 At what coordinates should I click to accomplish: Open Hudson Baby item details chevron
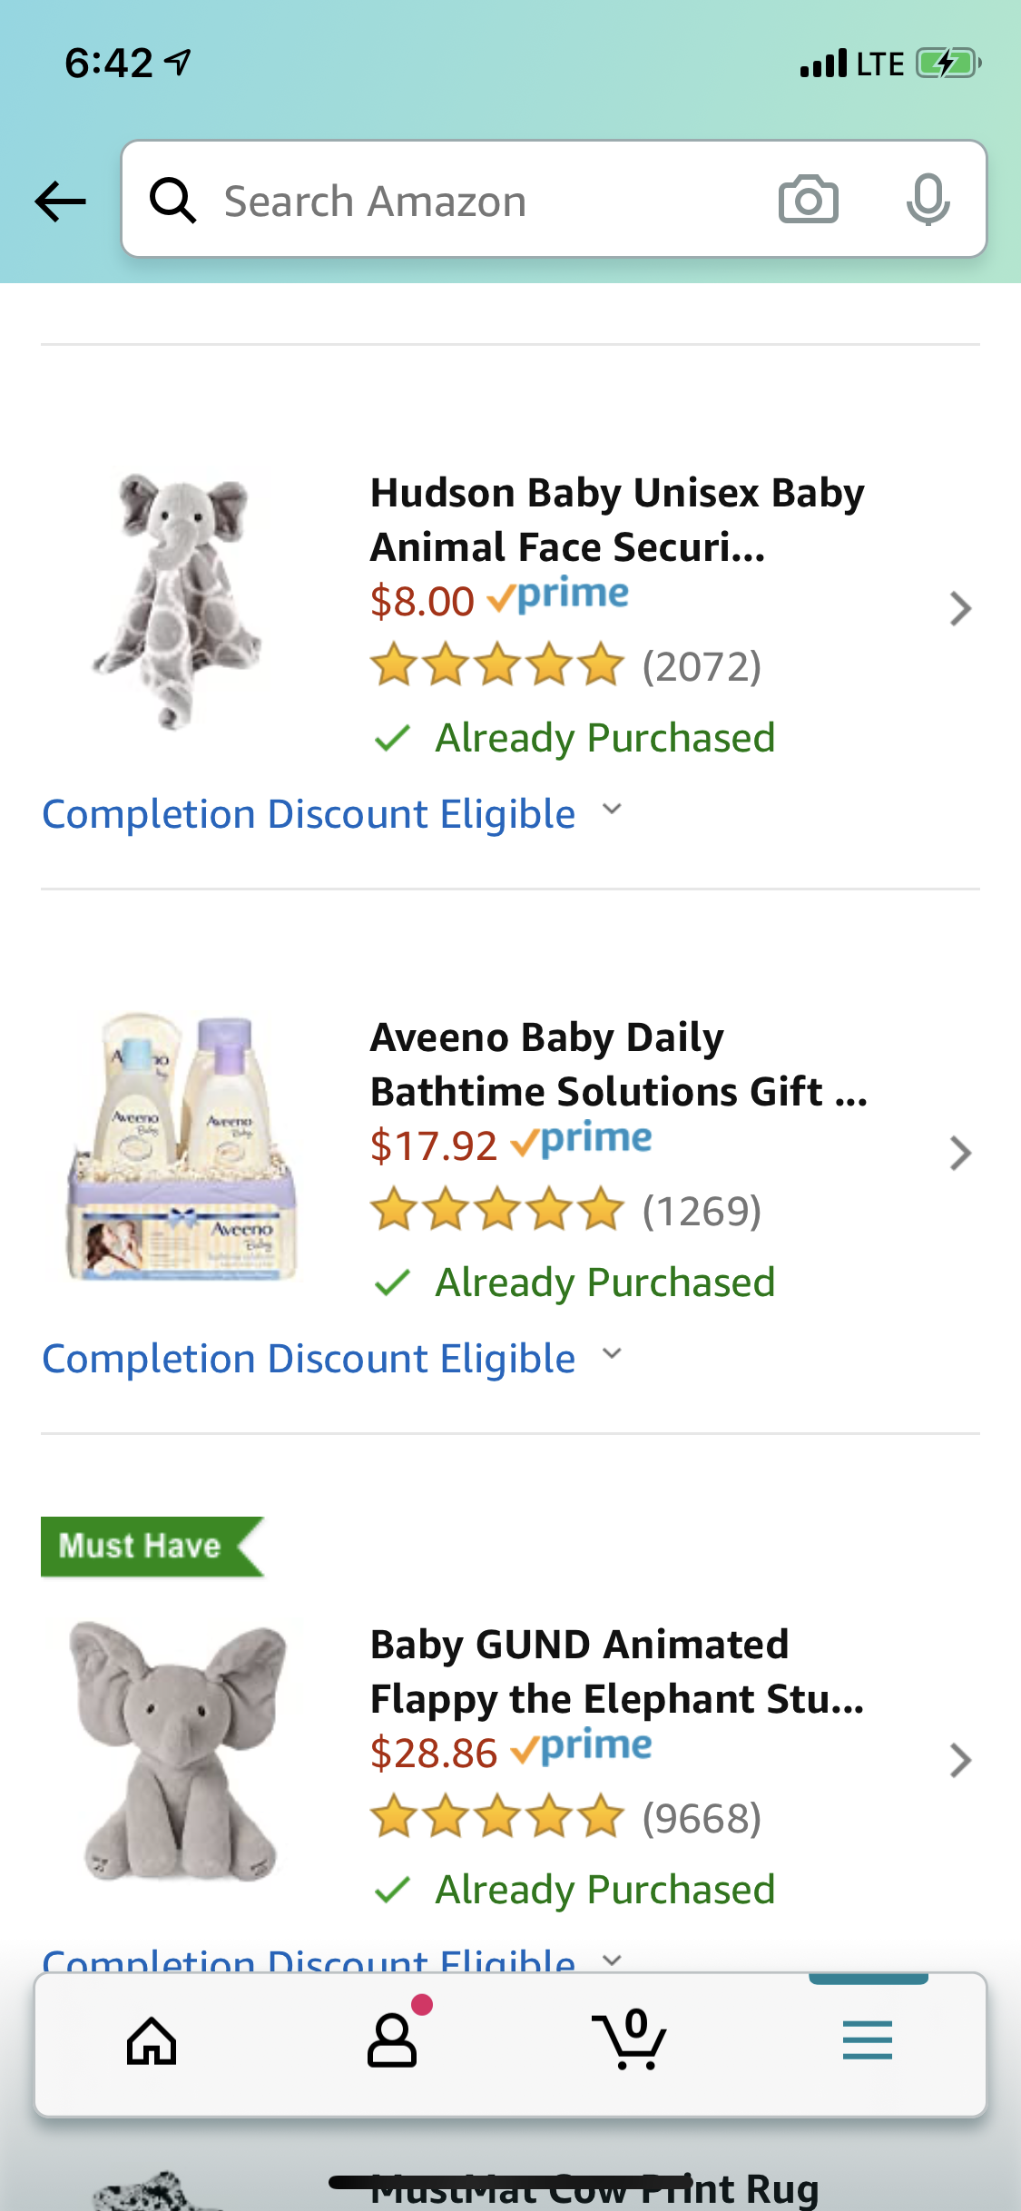coord(960,609)
